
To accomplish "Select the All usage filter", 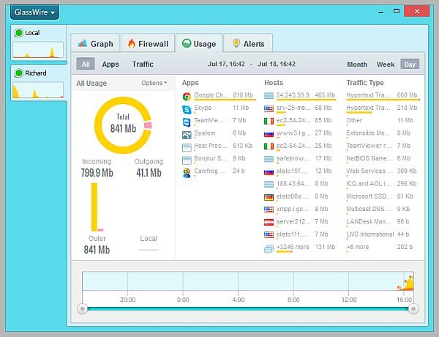I will point(86,64).
